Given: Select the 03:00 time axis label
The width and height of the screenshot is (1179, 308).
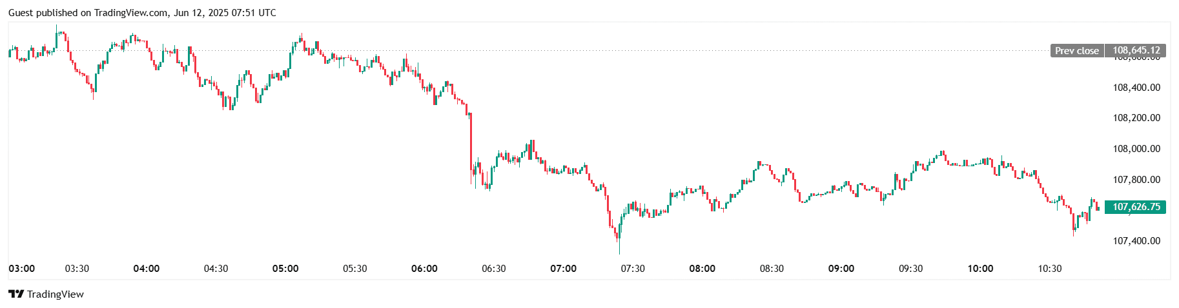Looking at the screenshot, I should click(x=22, y=269).
